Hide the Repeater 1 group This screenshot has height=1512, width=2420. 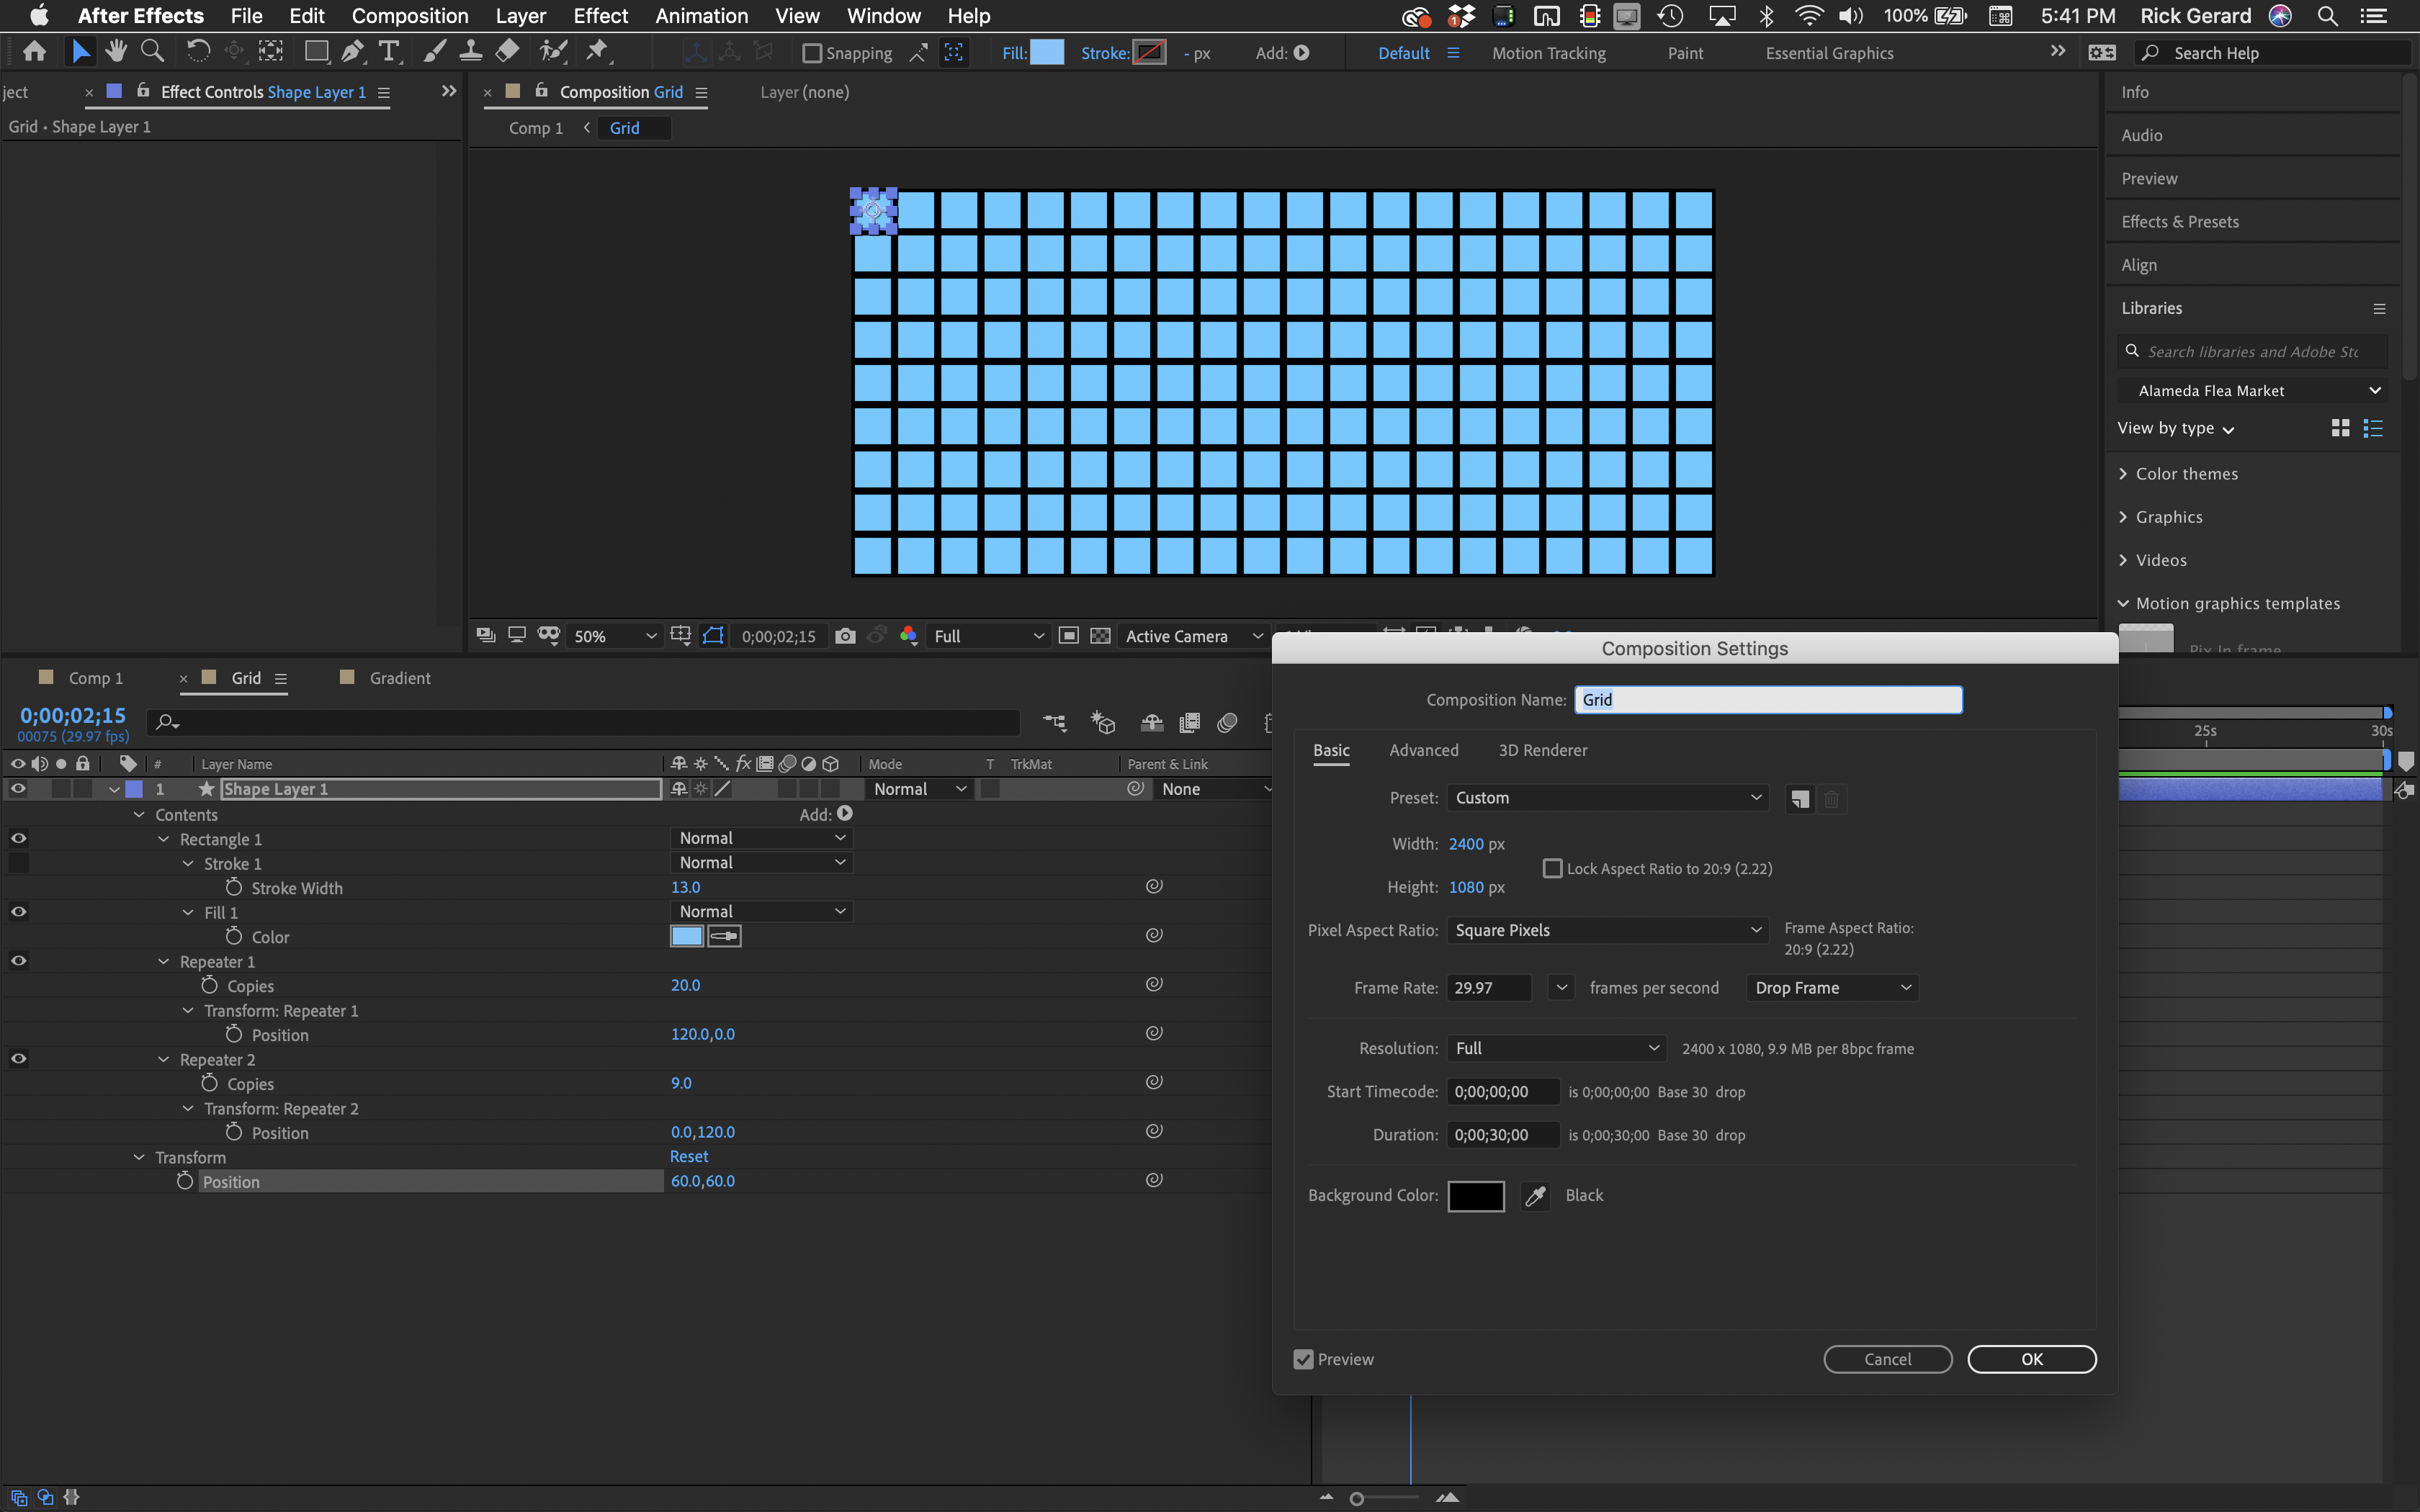point(17,961)
